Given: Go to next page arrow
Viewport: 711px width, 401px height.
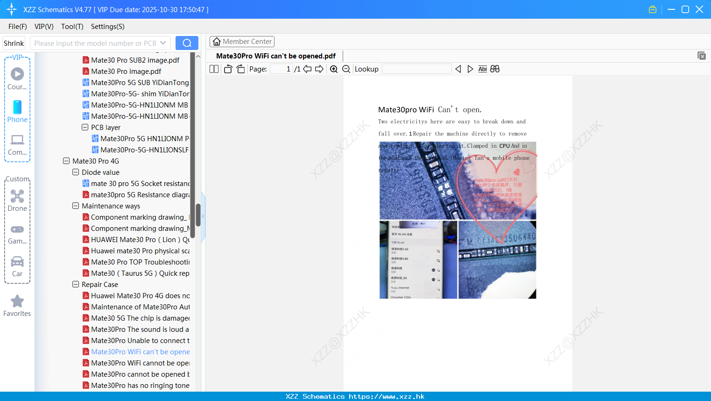Looking at the screenshot, I should 319,69.
